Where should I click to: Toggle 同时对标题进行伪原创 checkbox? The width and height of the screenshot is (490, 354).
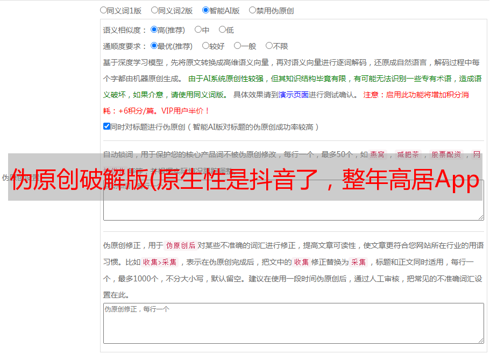point(106,126)
